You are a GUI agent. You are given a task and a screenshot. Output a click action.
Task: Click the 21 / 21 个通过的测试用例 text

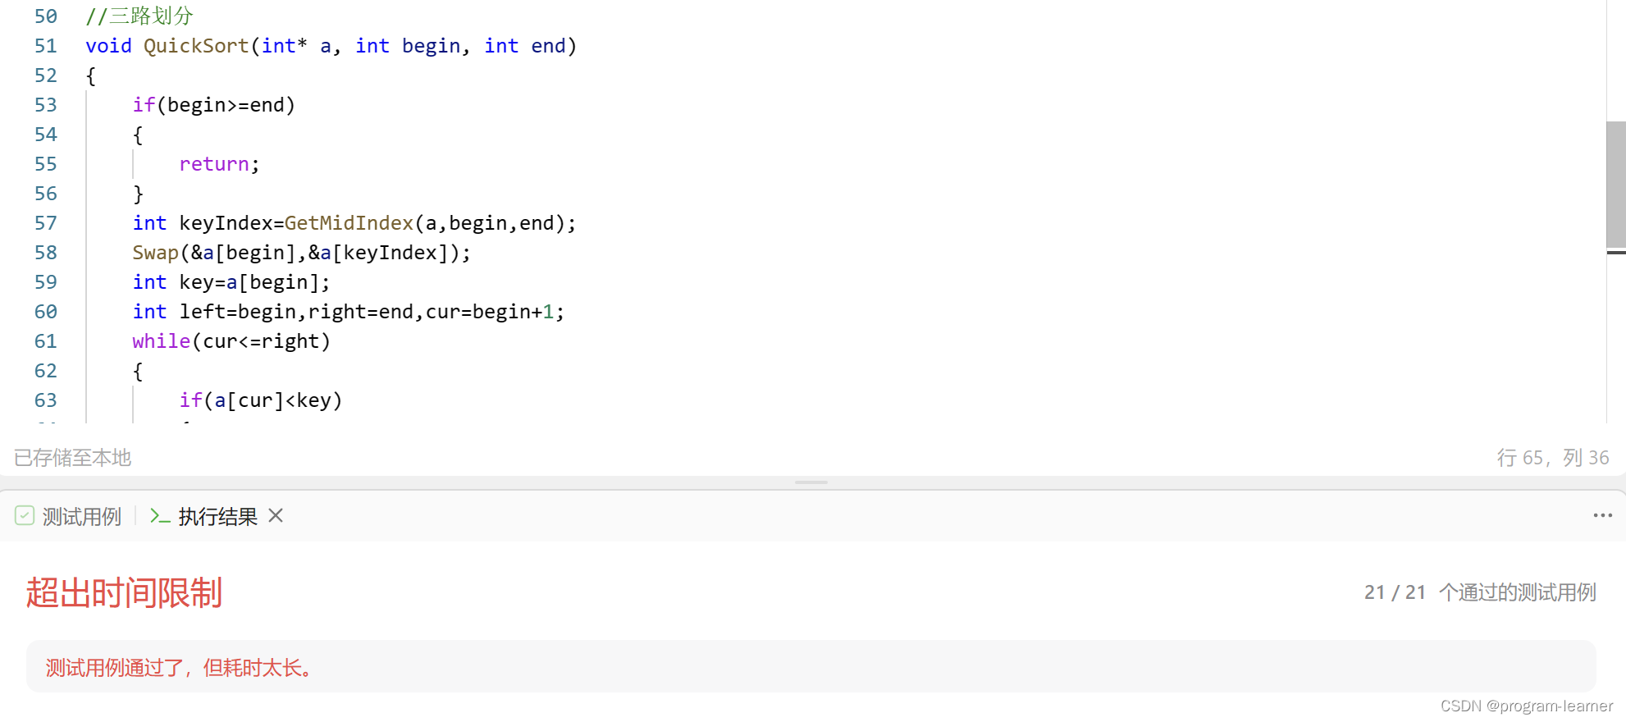tap(1480, 592)
